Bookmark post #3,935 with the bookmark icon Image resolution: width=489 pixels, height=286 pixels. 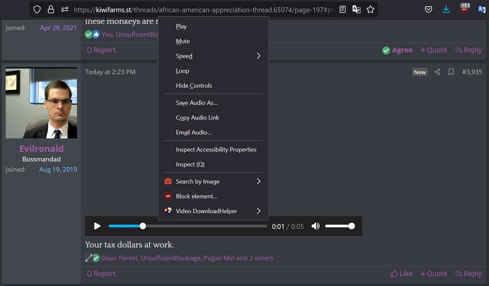451,72
